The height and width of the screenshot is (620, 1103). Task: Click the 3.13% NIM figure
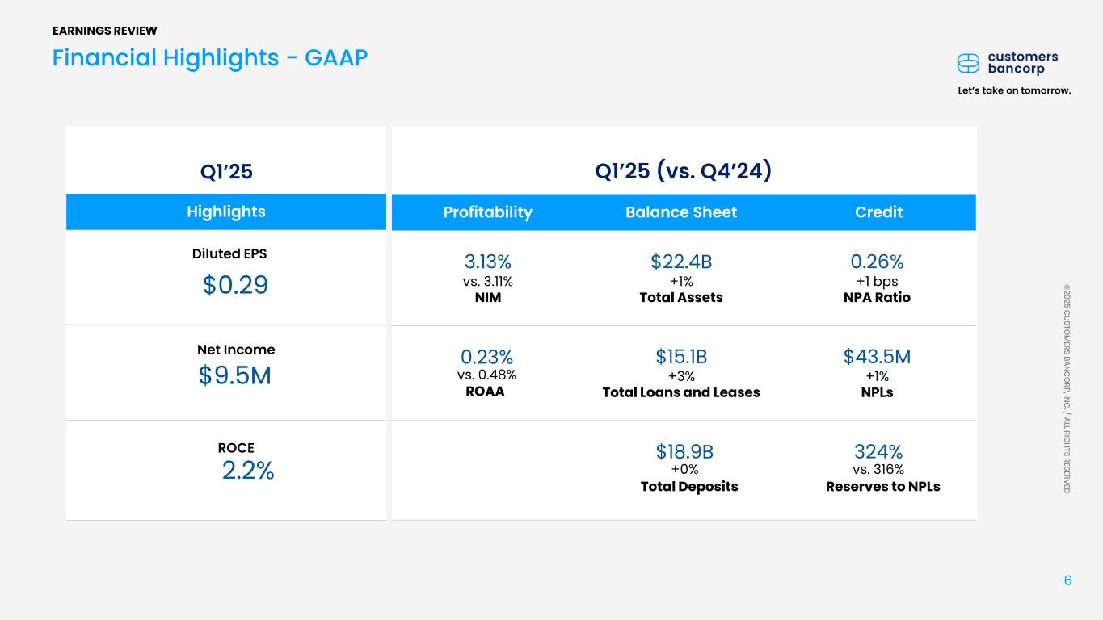click(x=487, y=262)
